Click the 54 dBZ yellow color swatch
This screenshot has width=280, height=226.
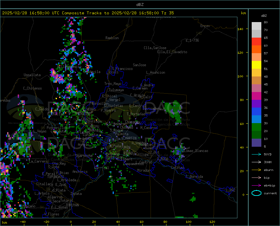256,65
